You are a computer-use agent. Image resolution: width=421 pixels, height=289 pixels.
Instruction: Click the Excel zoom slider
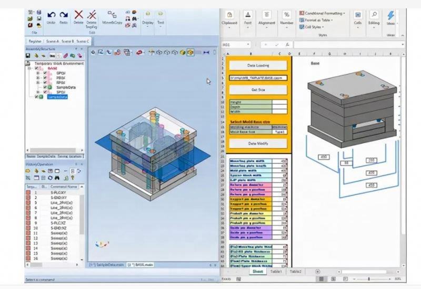[368, 278]
